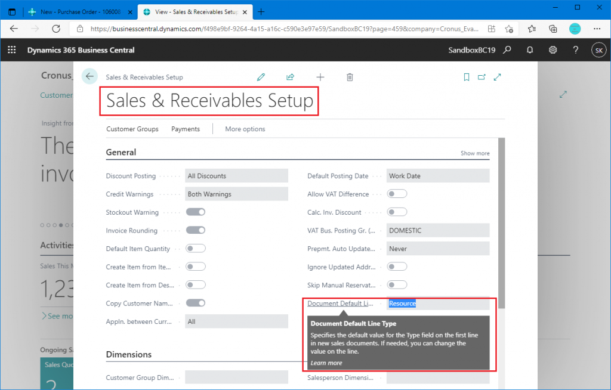The image size is (611, 390).
Task: Click See more link on background page
Action: (57, 316)
